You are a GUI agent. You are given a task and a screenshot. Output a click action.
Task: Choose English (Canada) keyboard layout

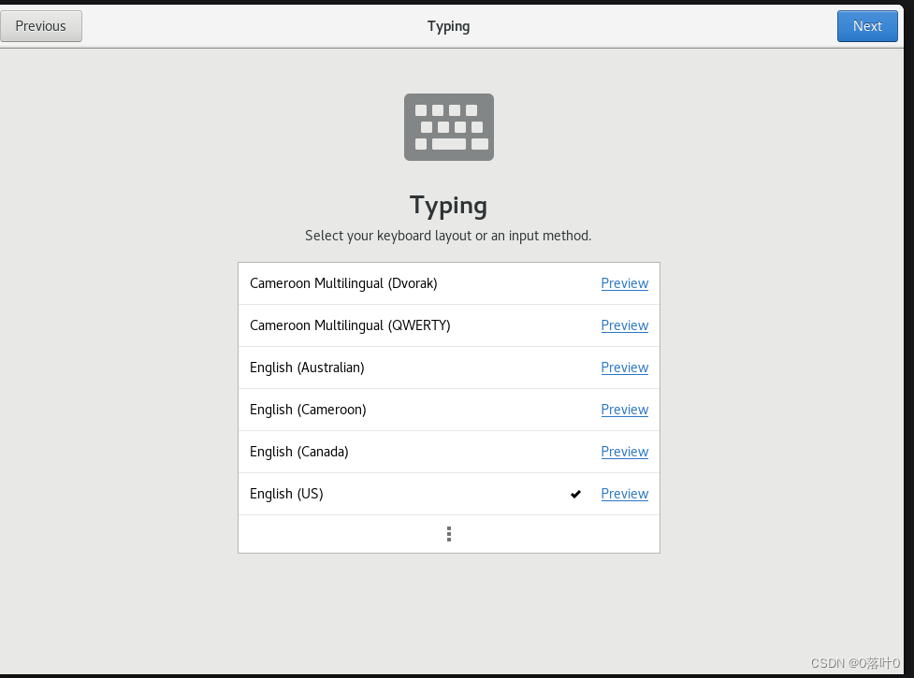(449, 452)
